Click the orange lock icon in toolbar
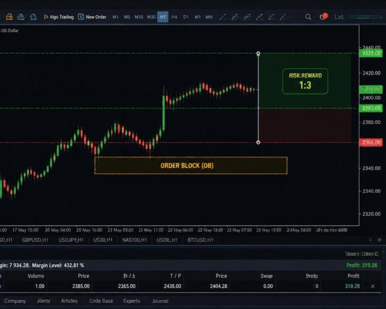386x309 pixels. coord(9,17)
